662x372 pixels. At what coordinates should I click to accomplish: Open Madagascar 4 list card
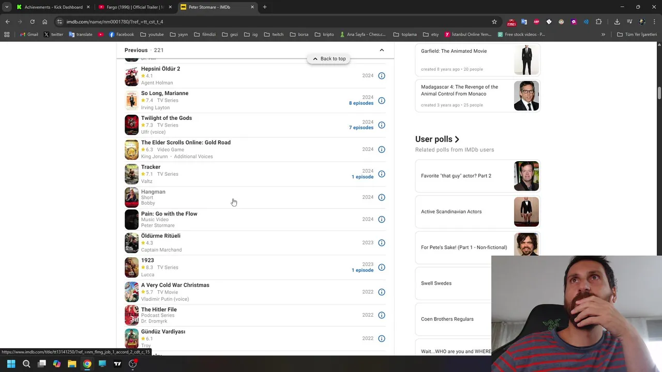[477, 96]
